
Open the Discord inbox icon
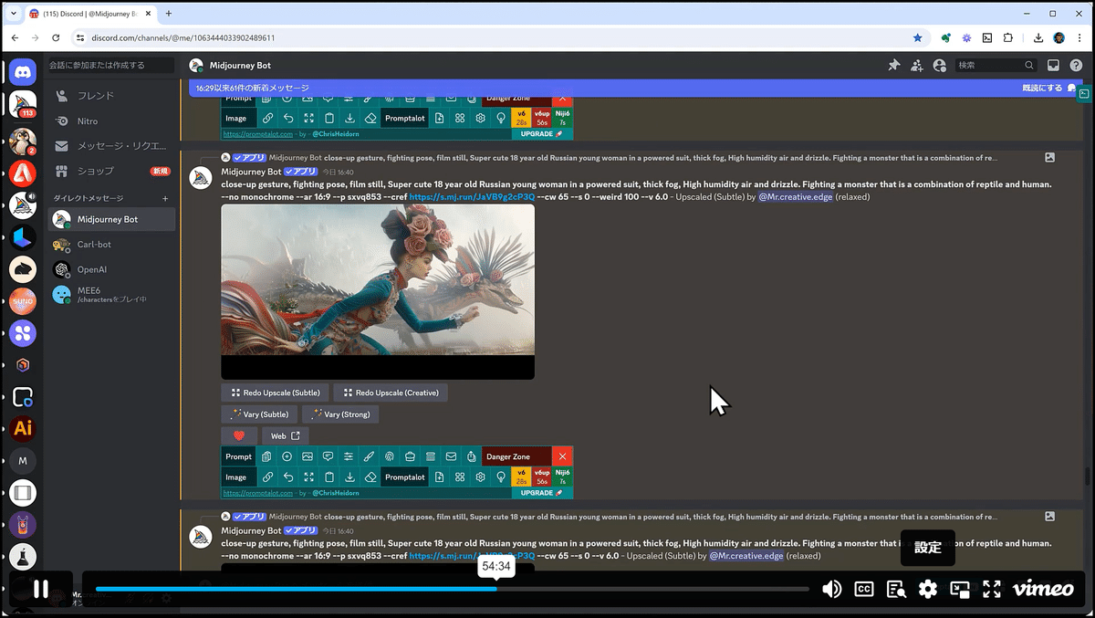1053,66
